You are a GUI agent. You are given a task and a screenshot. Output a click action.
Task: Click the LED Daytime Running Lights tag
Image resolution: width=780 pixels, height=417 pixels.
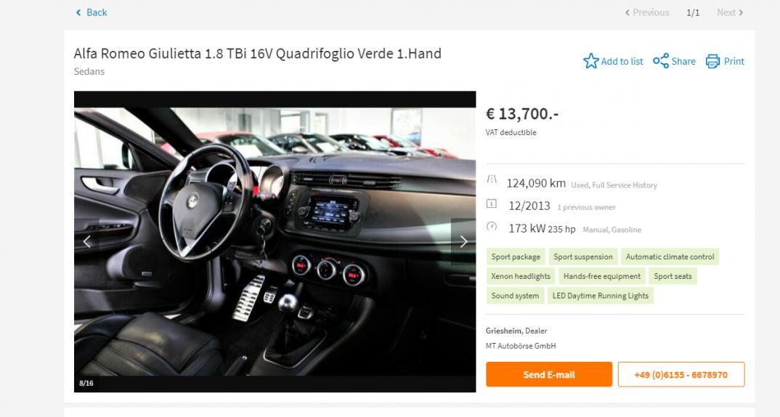click(601, 296)
